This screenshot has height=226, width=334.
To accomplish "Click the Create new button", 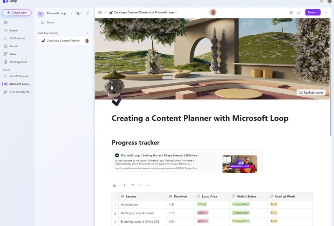I will coord(17,13).
